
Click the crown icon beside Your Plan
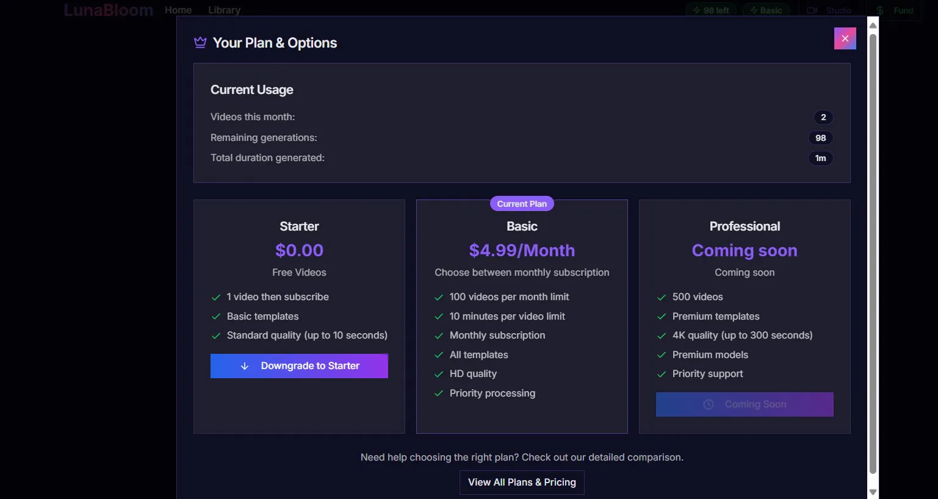click(x=200, y=43)
